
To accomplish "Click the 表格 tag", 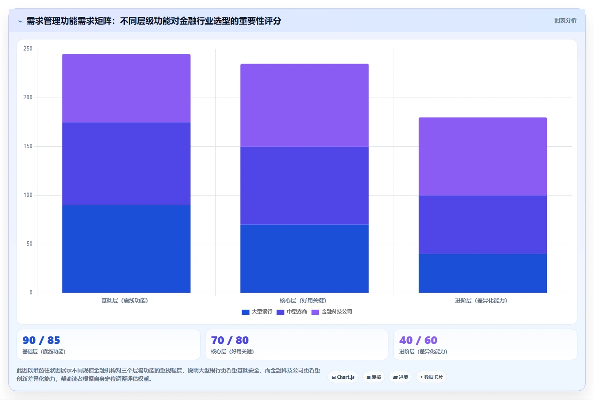I will click(x=374, y=377).
